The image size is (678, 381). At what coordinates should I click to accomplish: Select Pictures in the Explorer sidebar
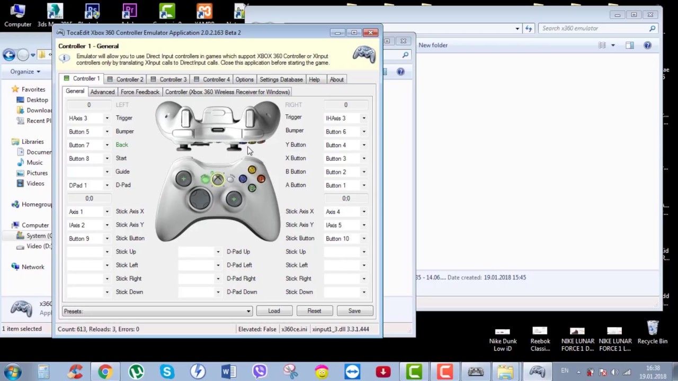pyautogui.click(x=37, y=173)
